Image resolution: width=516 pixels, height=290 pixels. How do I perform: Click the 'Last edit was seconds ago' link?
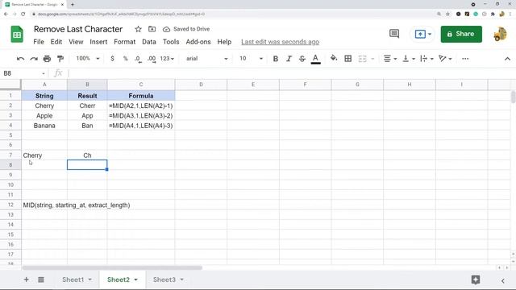tap(280, 42)
